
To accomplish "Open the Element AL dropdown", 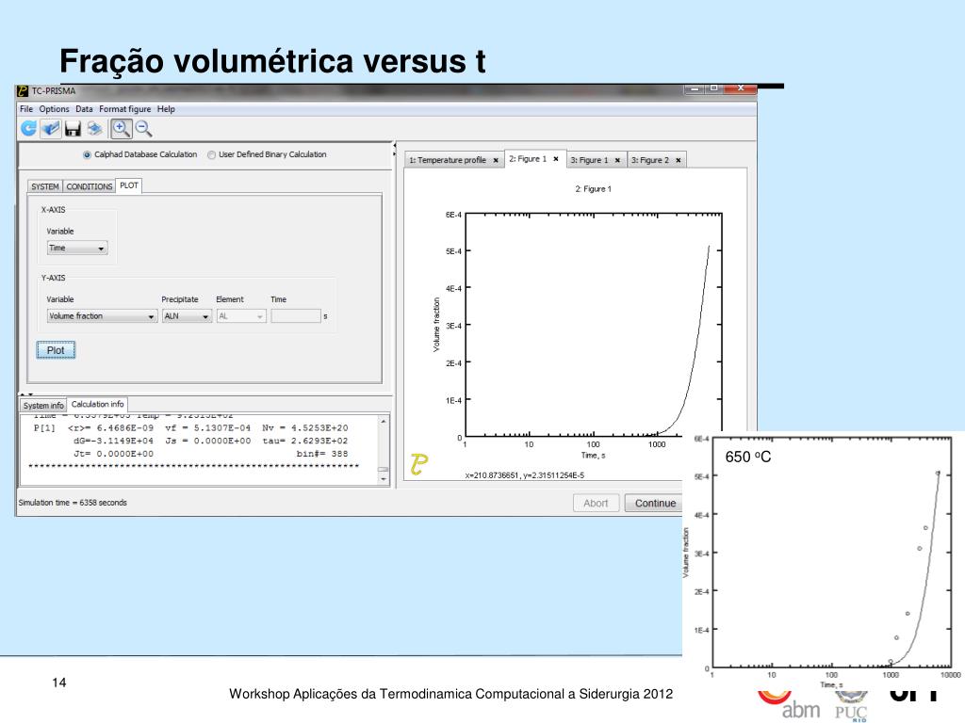I will 241,316.
